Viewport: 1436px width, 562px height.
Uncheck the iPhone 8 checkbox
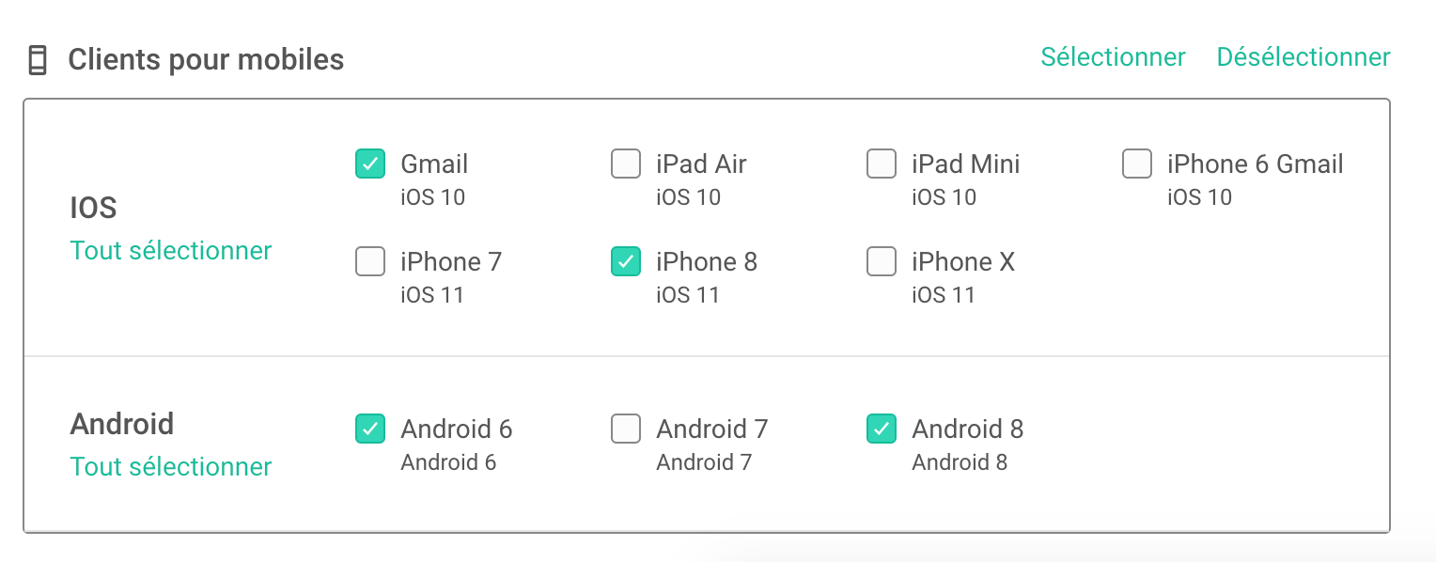point(626,261)
